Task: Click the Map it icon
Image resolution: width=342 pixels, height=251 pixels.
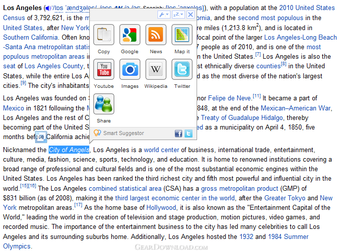Action: click(x=182, y=35)
